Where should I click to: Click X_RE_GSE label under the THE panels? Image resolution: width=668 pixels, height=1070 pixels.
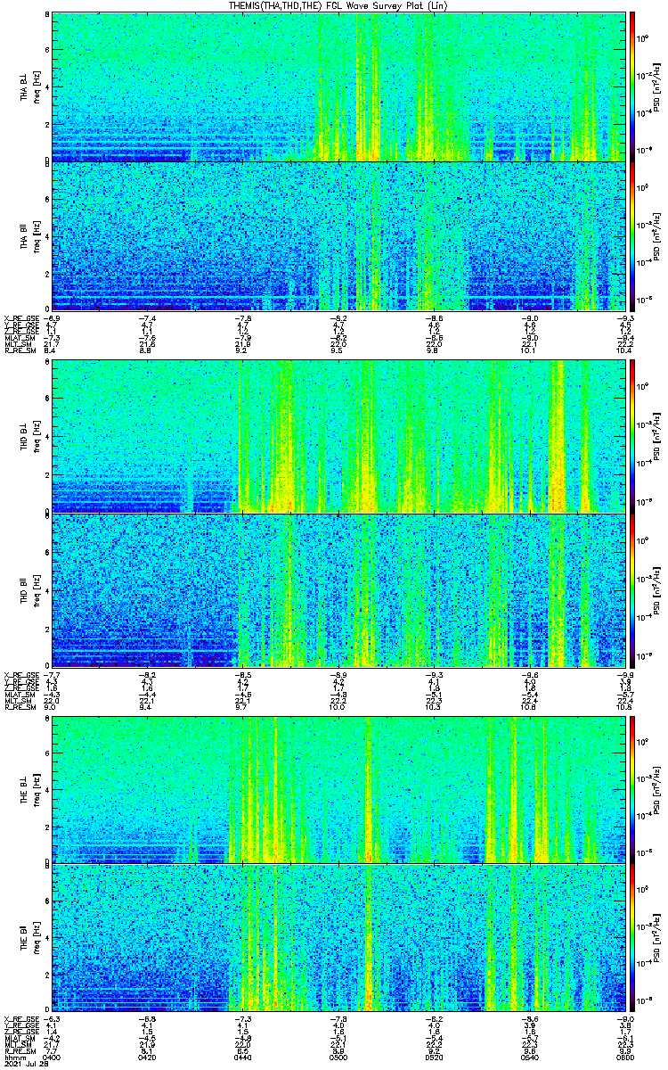pos(21,1017)
